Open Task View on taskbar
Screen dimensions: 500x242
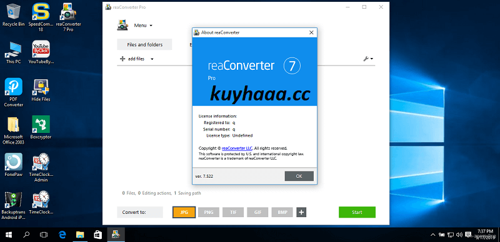(x=44, y=235)
